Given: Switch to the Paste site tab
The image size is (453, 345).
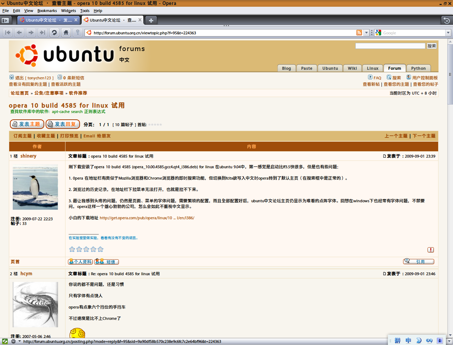Looking at the screenshot, I should (307, 68).
